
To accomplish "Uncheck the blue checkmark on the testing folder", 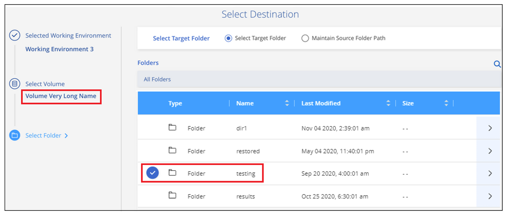I will tap(153, 173).
